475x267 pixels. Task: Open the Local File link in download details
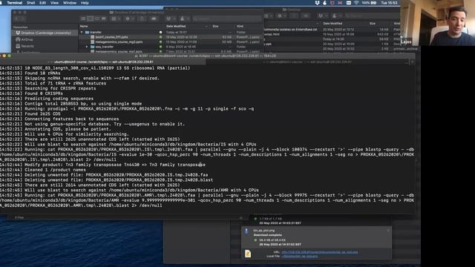click(300, 256)
